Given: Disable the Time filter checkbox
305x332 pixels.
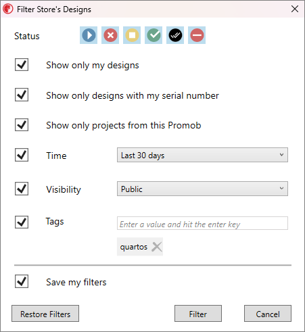Looking at the screenshot, I should click(22, 155).
